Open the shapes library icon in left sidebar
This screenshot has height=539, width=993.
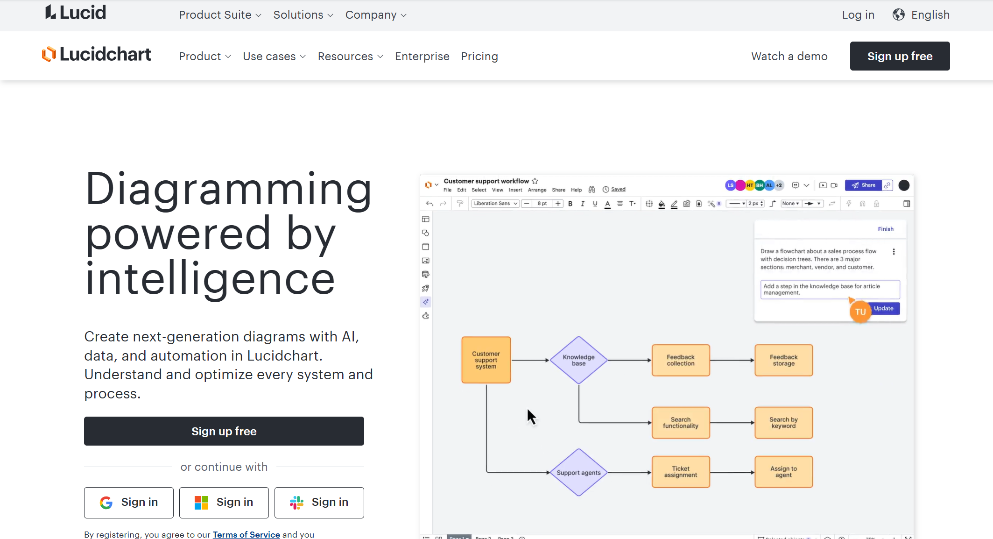click(x=425, y=233)
